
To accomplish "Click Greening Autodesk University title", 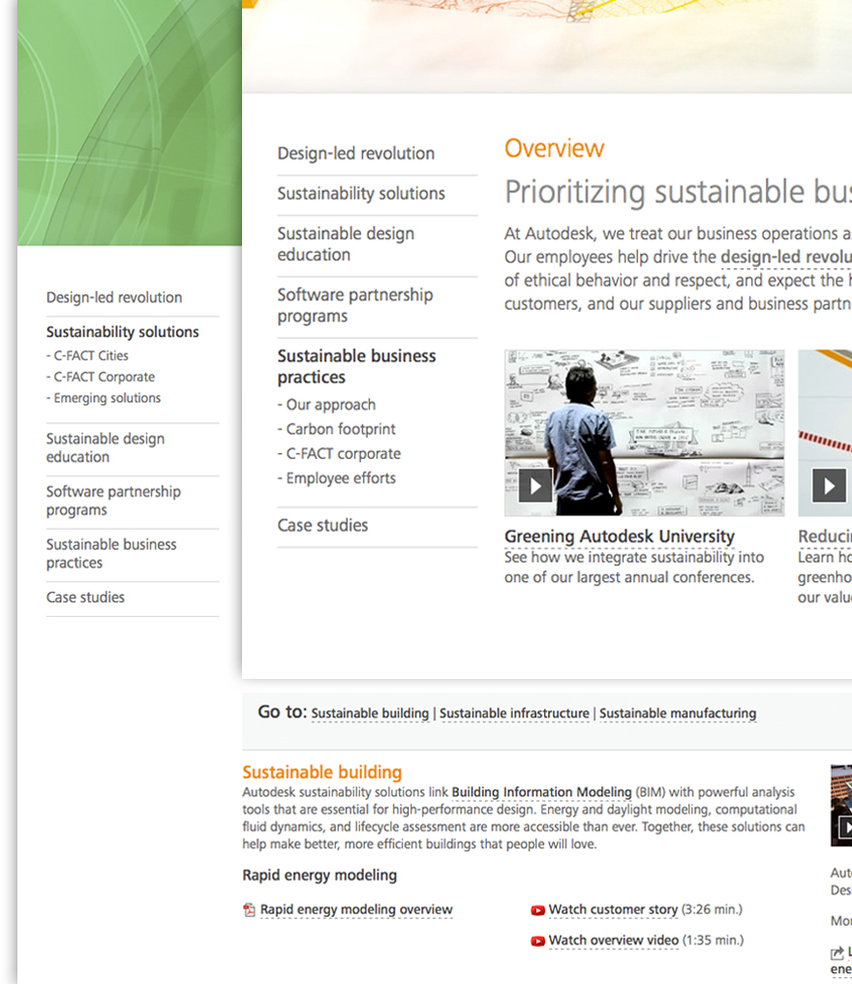I will pyautogui.click(x=619, y=537).
